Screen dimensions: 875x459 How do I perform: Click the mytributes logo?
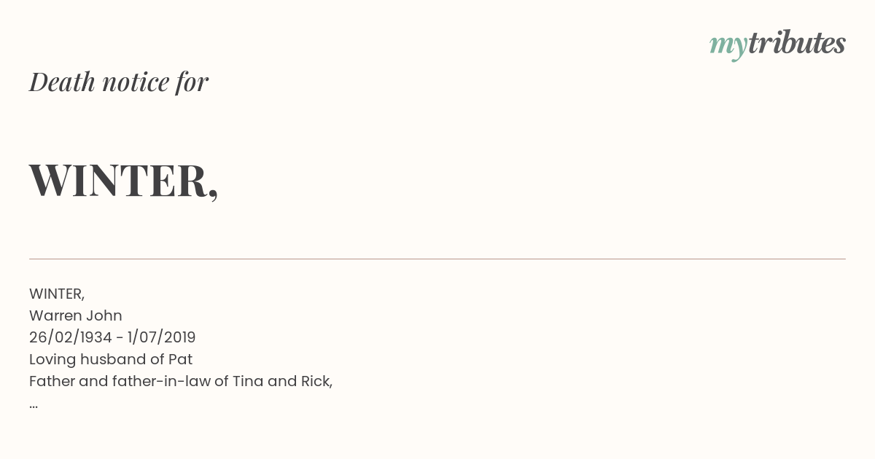point(777,44)
